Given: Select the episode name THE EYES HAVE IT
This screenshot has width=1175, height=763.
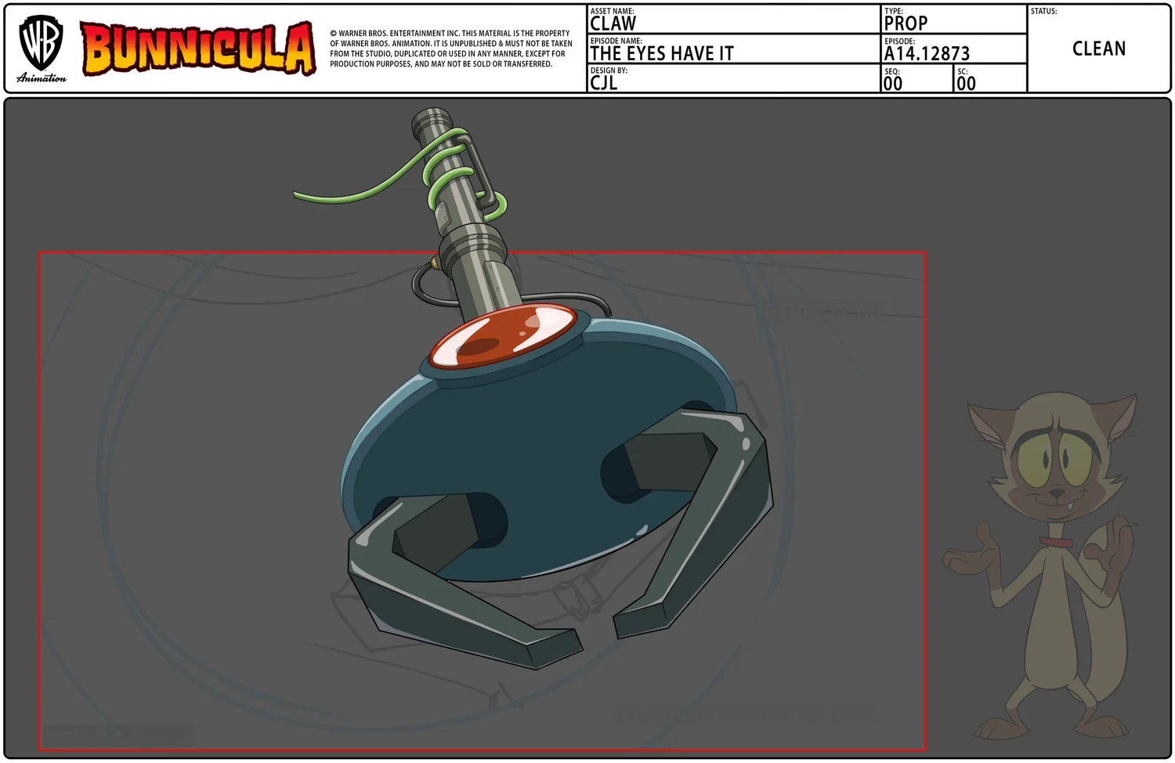Looking at the screenshot, I should click(662, 53).
